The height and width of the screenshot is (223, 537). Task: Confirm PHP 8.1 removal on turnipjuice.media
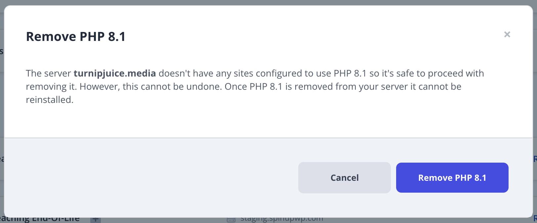click(452, 177)
